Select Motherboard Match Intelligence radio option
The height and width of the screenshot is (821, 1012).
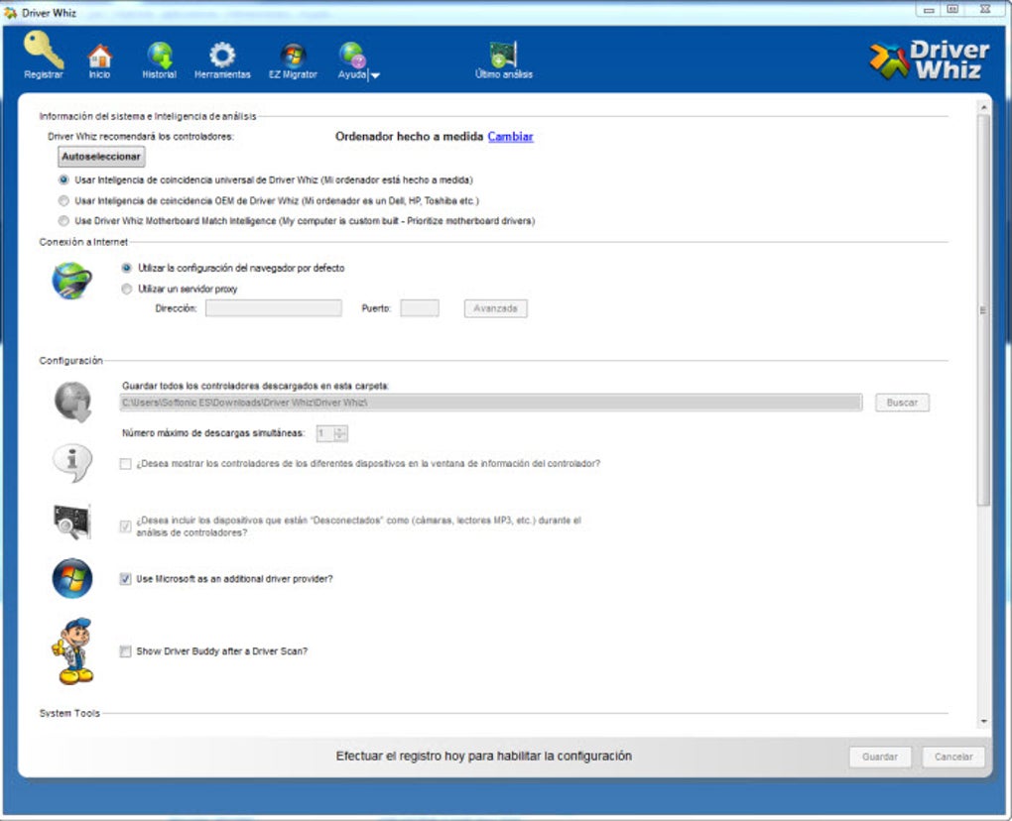click(x=63, y=221)
